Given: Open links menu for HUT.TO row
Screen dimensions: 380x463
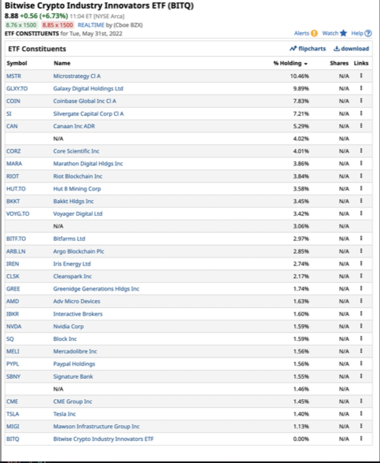Looking at the screenshot, I should tap(361, 188).
